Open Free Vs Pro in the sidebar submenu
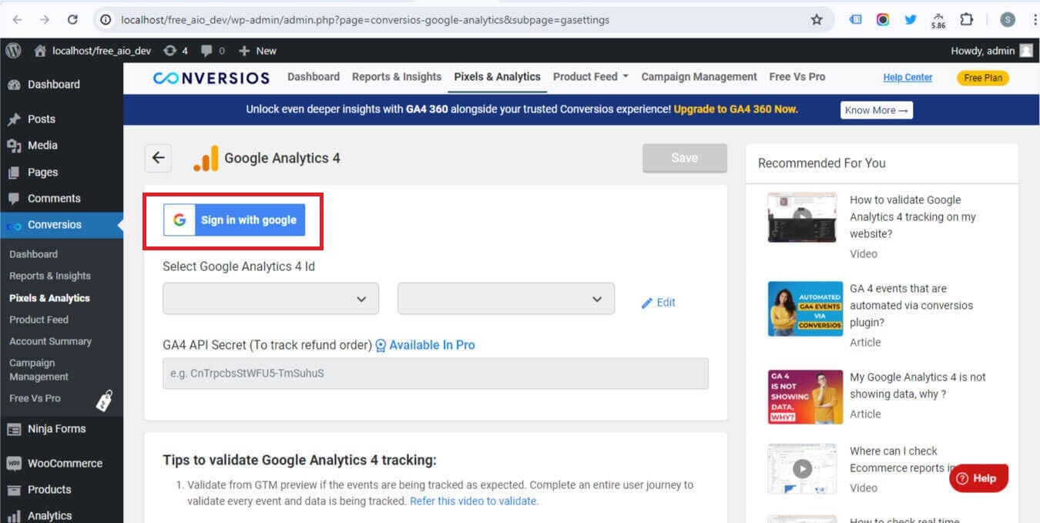This screenshot has width=1040, height=523. pos(35,398)
